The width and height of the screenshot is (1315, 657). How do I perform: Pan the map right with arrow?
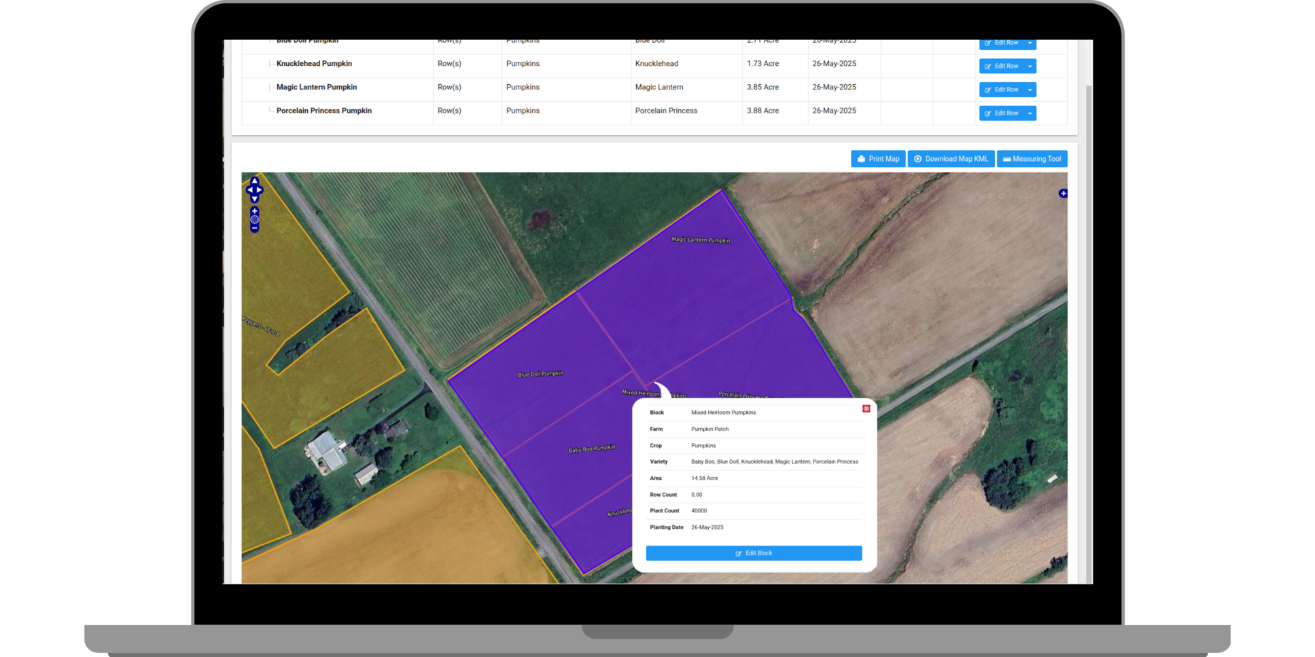260,190
